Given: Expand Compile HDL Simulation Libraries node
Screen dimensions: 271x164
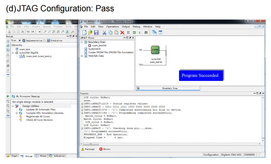Looking at the screenshot, I should (17, 113).
